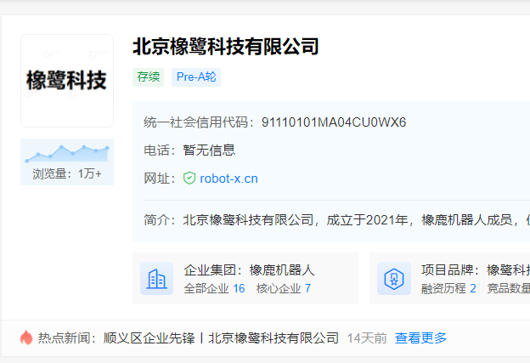The height and width of the screenshot is (363, 530).
Task: Click the Pre-A轮 funding round tag
Action: point(196,77)
